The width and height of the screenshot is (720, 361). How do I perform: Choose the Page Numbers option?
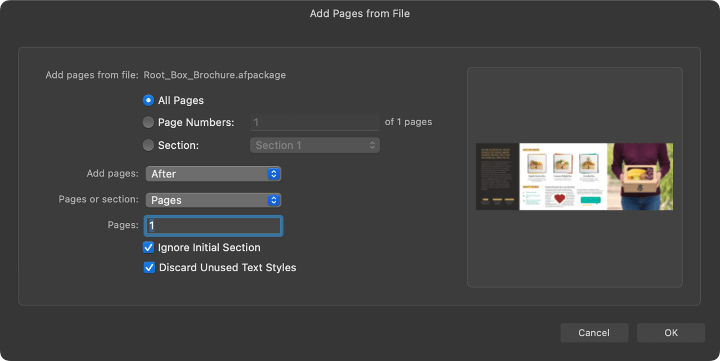pyautogui.click(x=148, y=122)
